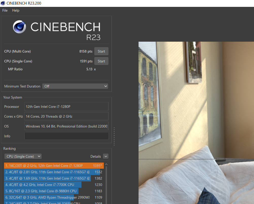Click the 8158 pts multi core score
254x204 pixels.
[x=86, y=51]
